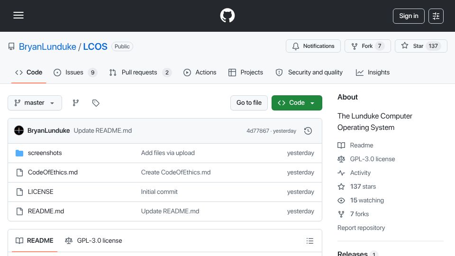The image size is (455, 256).
Task: Select the Code tab
Action: click(29, 72)
